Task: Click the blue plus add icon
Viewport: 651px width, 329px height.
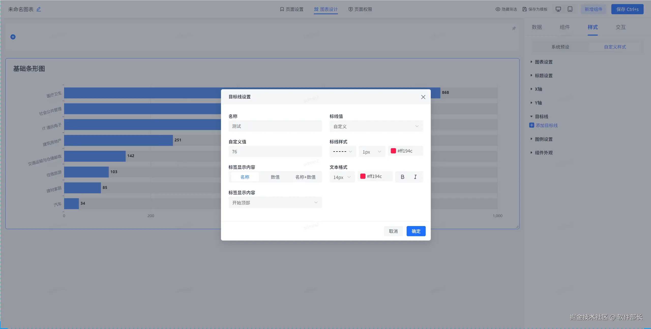Action: tap(13, 37)
